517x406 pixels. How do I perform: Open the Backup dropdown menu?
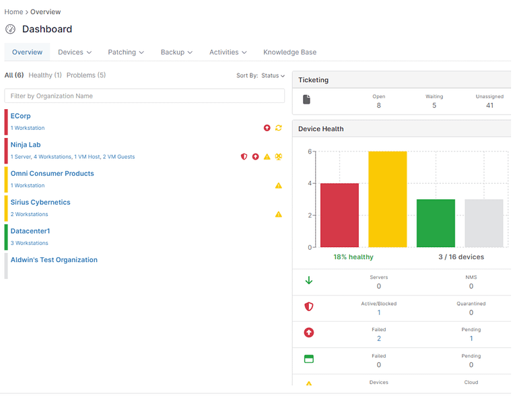click(x=176, y=52)
